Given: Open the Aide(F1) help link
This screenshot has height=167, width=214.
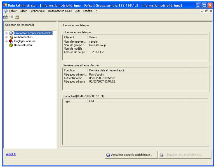Looking at the screenshot, I should (11, 154).
